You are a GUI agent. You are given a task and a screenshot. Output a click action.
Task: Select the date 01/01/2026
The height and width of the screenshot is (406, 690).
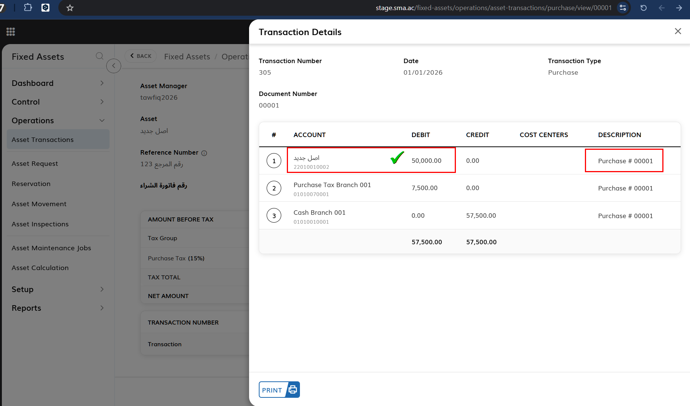click(423, 72)
